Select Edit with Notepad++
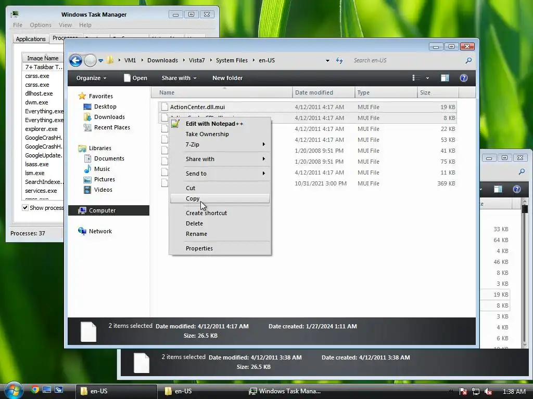 point(220,124)
